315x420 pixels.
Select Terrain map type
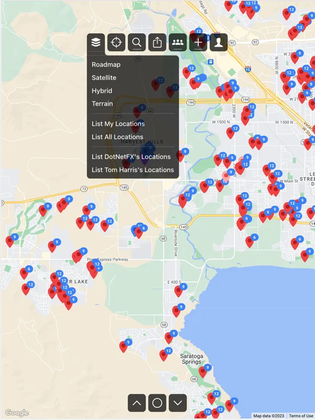[102, 104]
